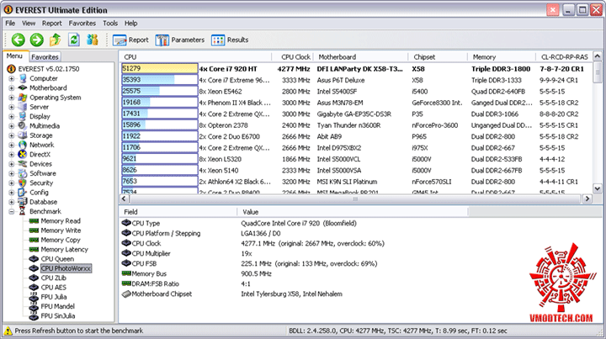Switch to the Favorites tab

coord(45,56)
